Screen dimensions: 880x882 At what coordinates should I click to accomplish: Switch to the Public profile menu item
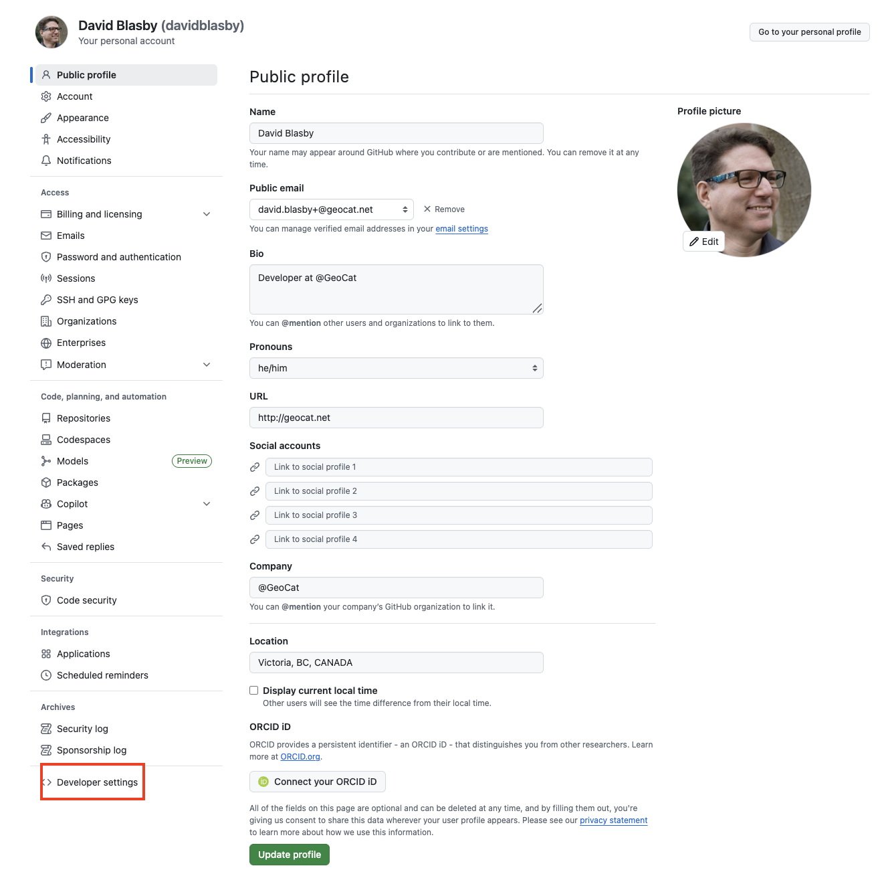coord(86,74)
